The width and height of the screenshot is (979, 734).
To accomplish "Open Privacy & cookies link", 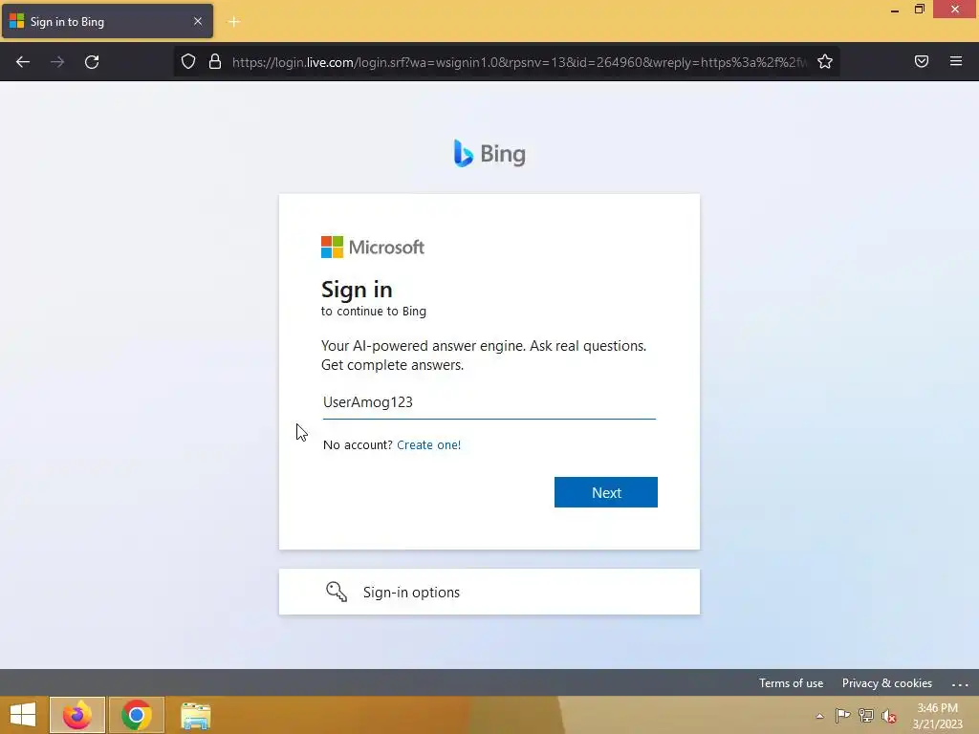I will pos(886,682).
